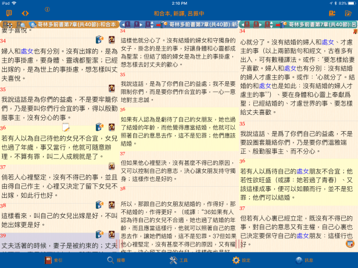358x268 pixels.
Task: Open the red study icon at verse 35
Action: coord(112,89)
